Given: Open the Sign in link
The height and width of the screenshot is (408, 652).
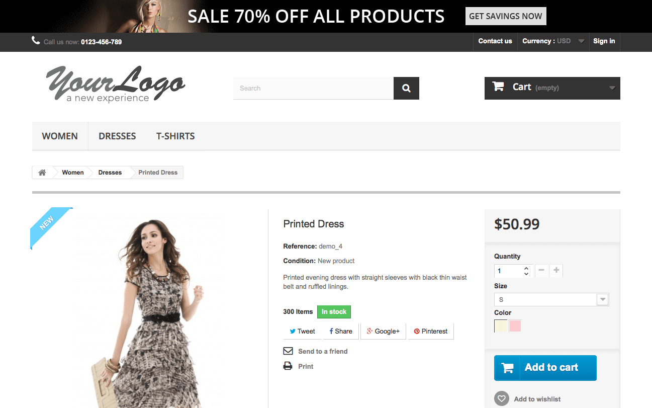Looking at the screenshot, I should tap(604, 41).
